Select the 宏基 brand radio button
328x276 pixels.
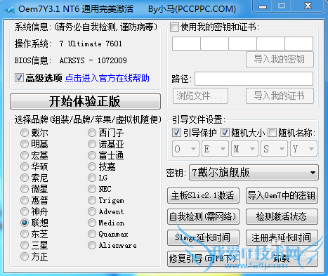(x=25, y=155)
